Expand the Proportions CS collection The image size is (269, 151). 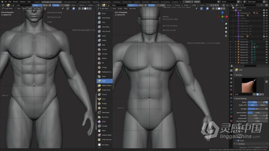[236, 13]
